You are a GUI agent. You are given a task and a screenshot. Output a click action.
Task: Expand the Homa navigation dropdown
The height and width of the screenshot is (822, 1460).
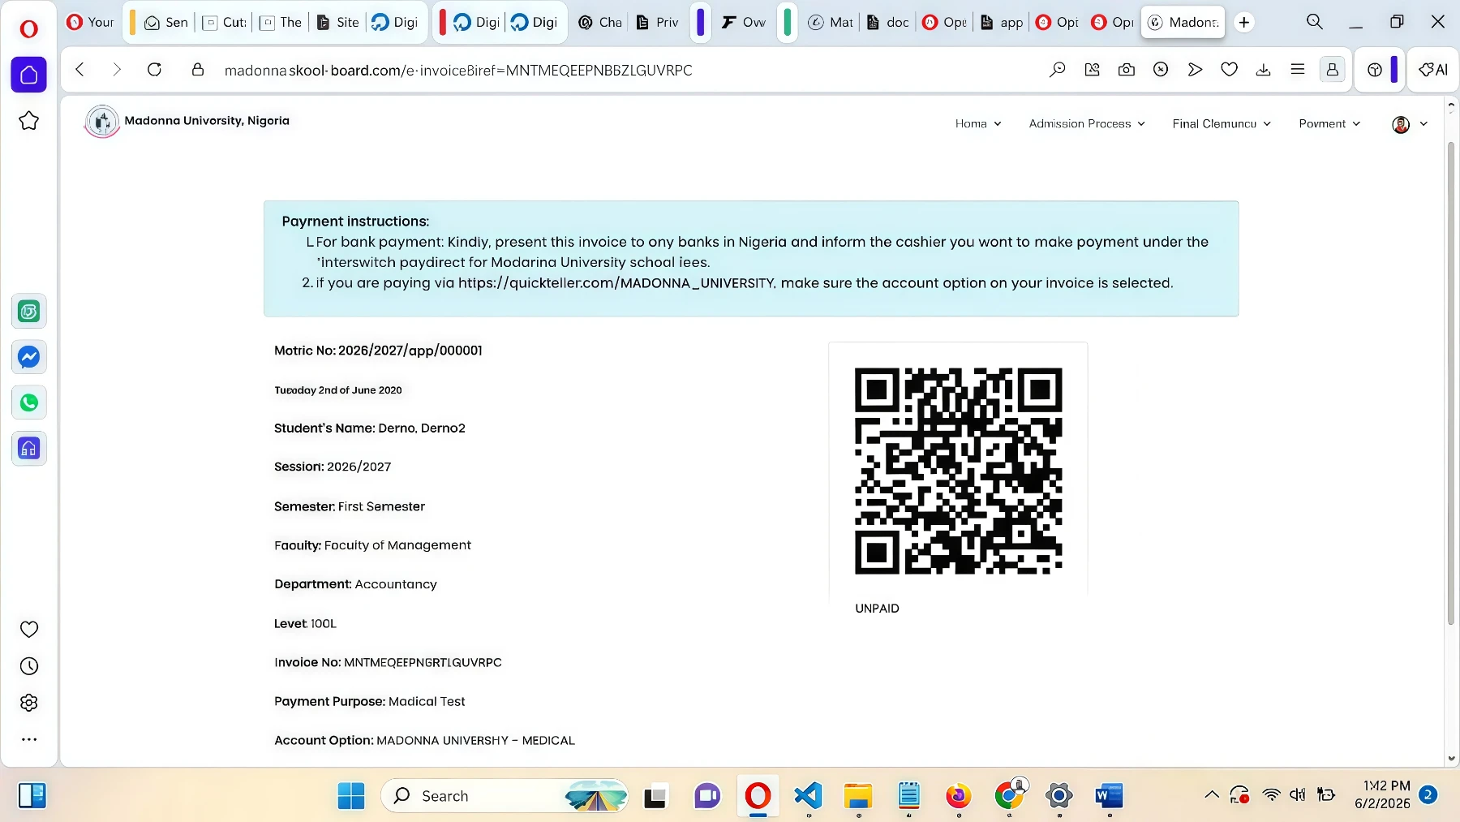pos(978,123)
